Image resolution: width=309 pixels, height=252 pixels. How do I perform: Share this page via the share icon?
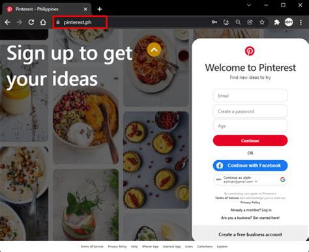tap(250, 22)
